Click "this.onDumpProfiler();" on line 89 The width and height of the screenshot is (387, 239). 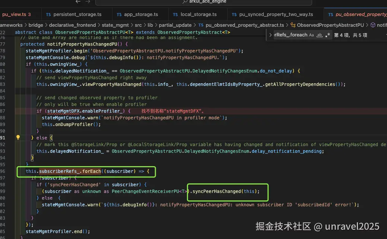(71, 125)
